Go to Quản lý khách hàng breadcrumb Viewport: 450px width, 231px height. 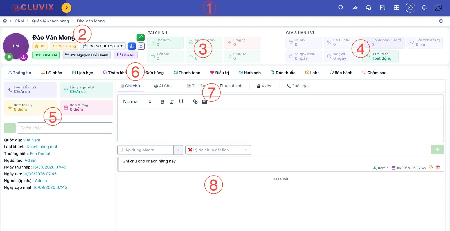50,21
